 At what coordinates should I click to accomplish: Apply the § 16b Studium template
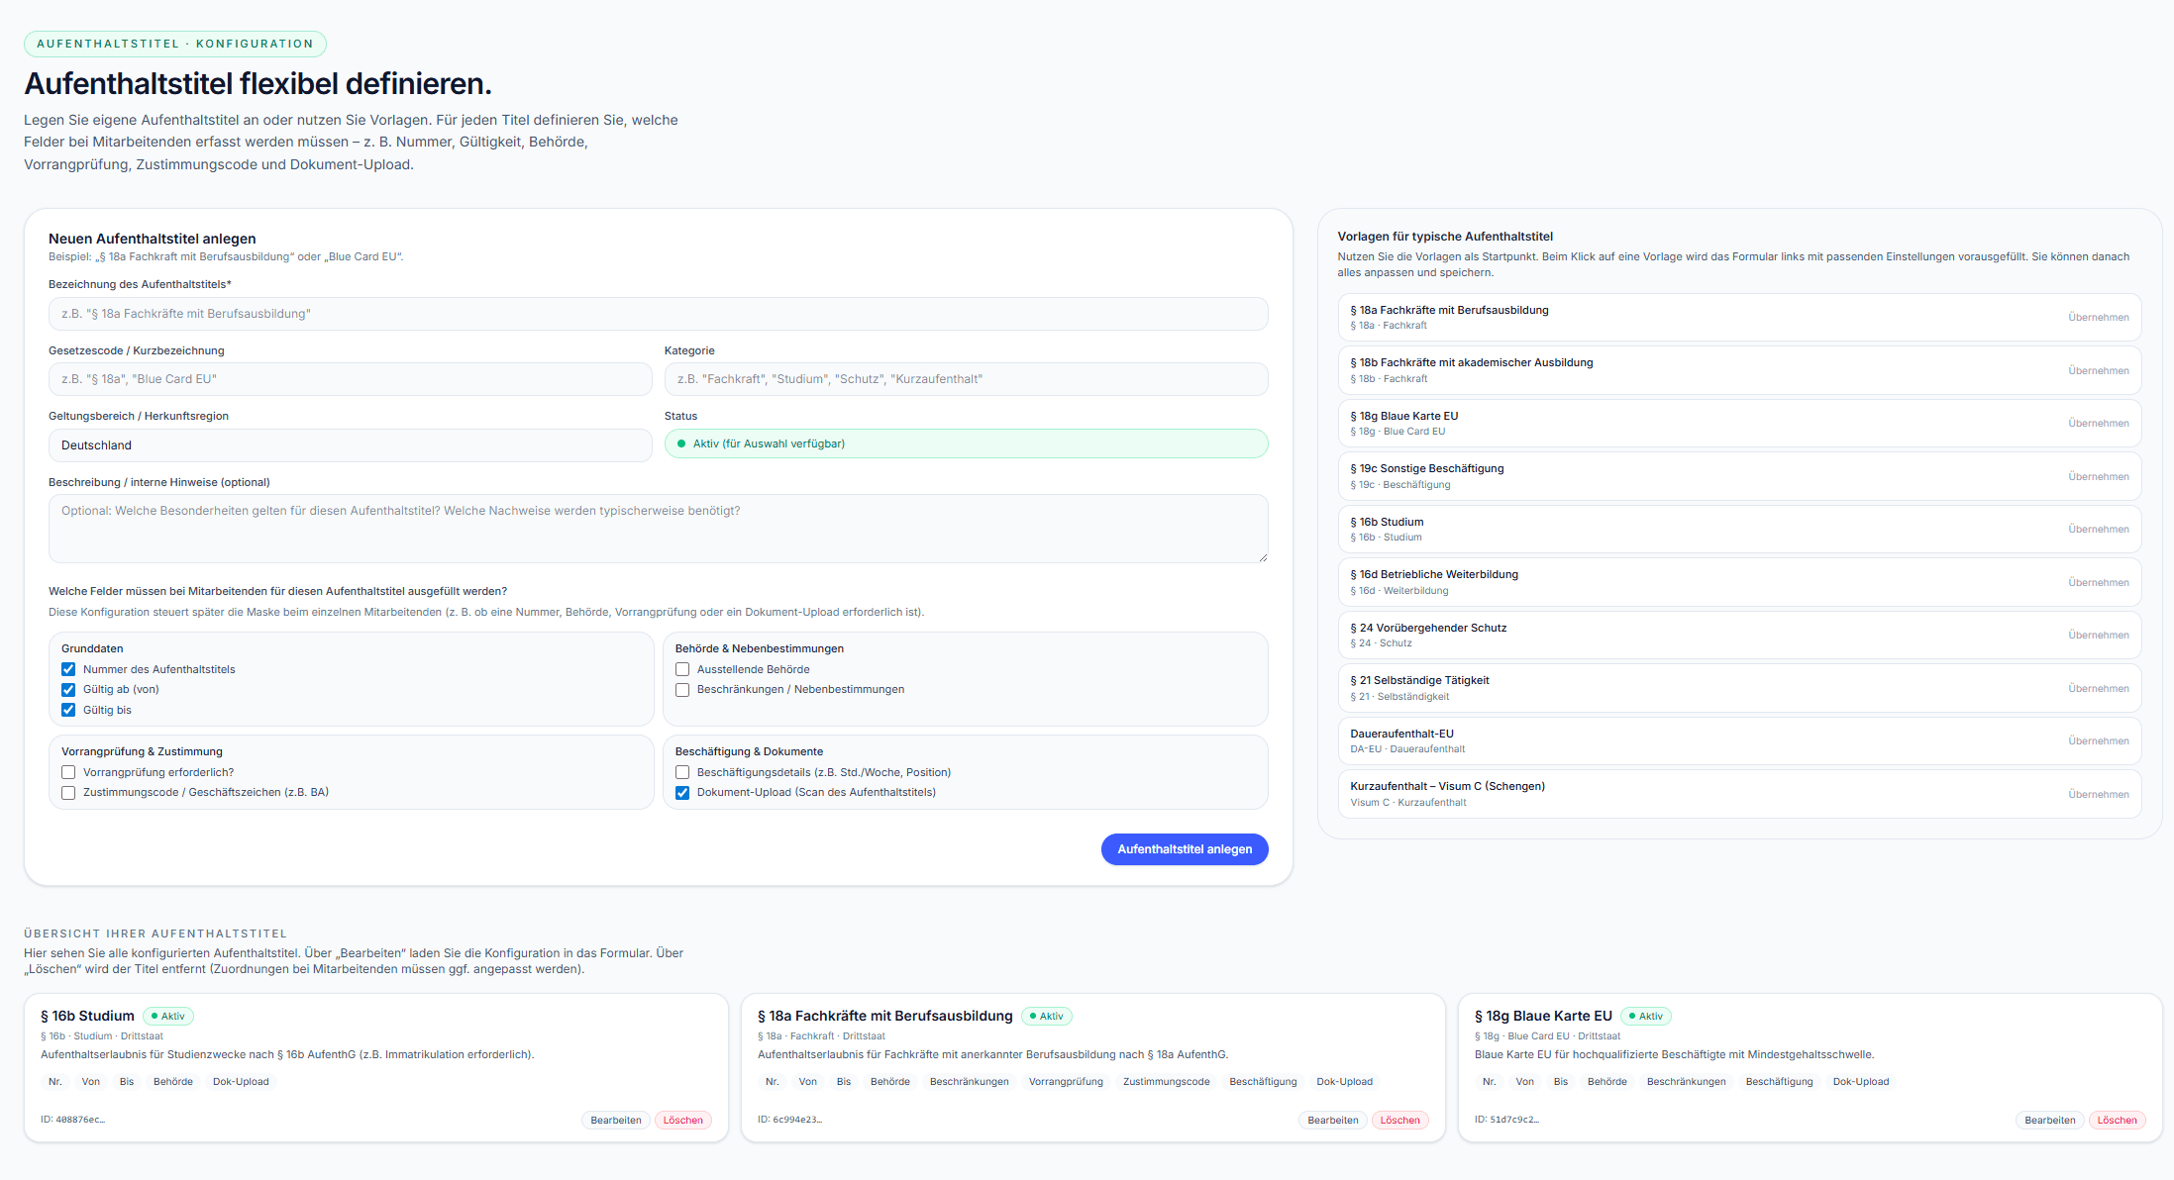2098,530
